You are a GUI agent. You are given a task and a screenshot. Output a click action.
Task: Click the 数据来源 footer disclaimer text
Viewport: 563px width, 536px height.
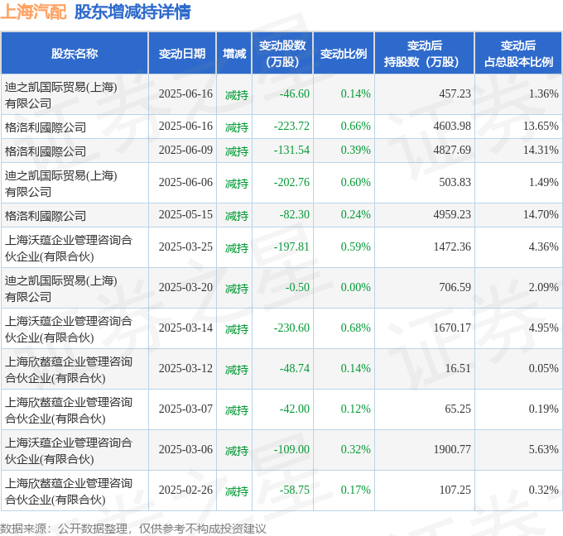tap(132, 529)
